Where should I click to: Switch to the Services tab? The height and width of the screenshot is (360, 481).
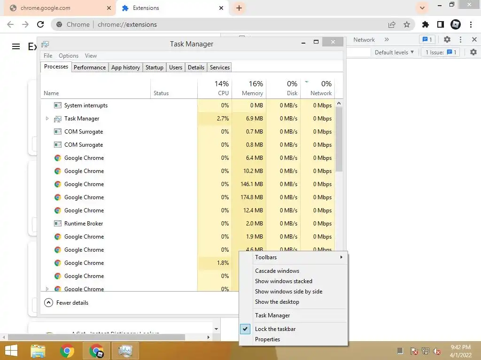(220, 67)
